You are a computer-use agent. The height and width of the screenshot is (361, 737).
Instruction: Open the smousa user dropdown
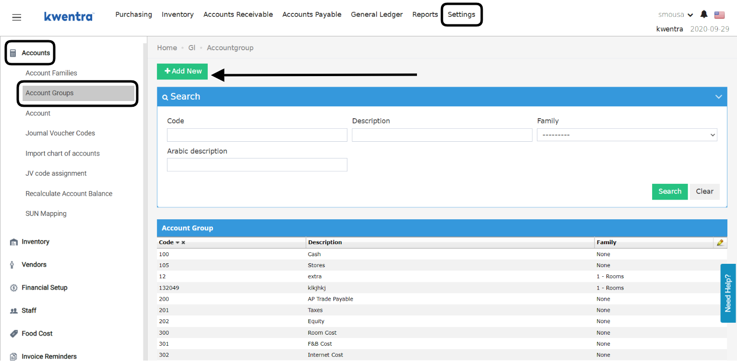click(x=676, y=14)
